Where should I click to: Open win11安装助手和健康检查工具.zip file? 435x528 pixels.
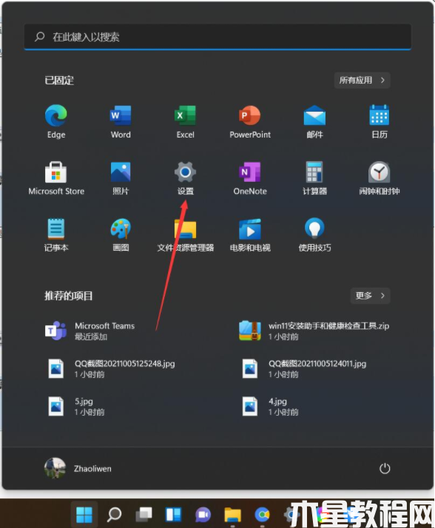(x=314, y=331)
